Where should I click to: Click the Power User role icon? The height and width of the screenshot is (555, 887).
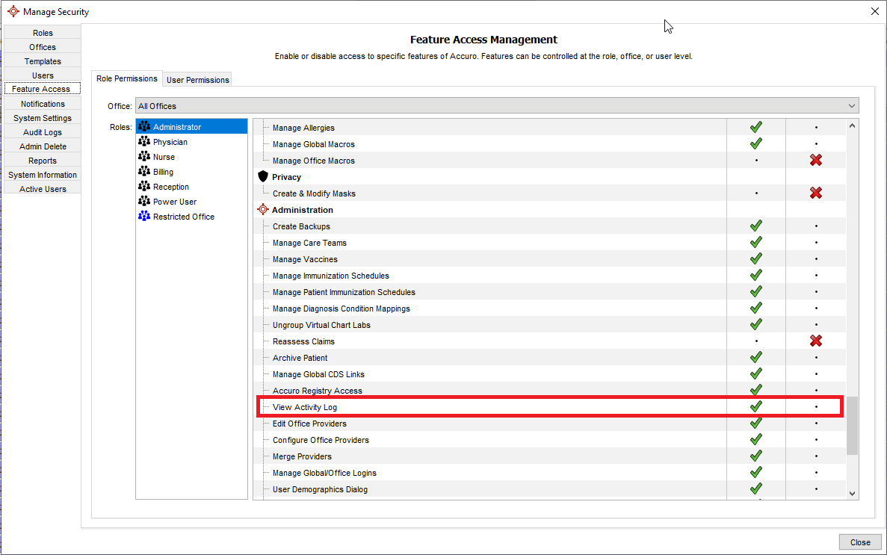click(x=144, y=202)
